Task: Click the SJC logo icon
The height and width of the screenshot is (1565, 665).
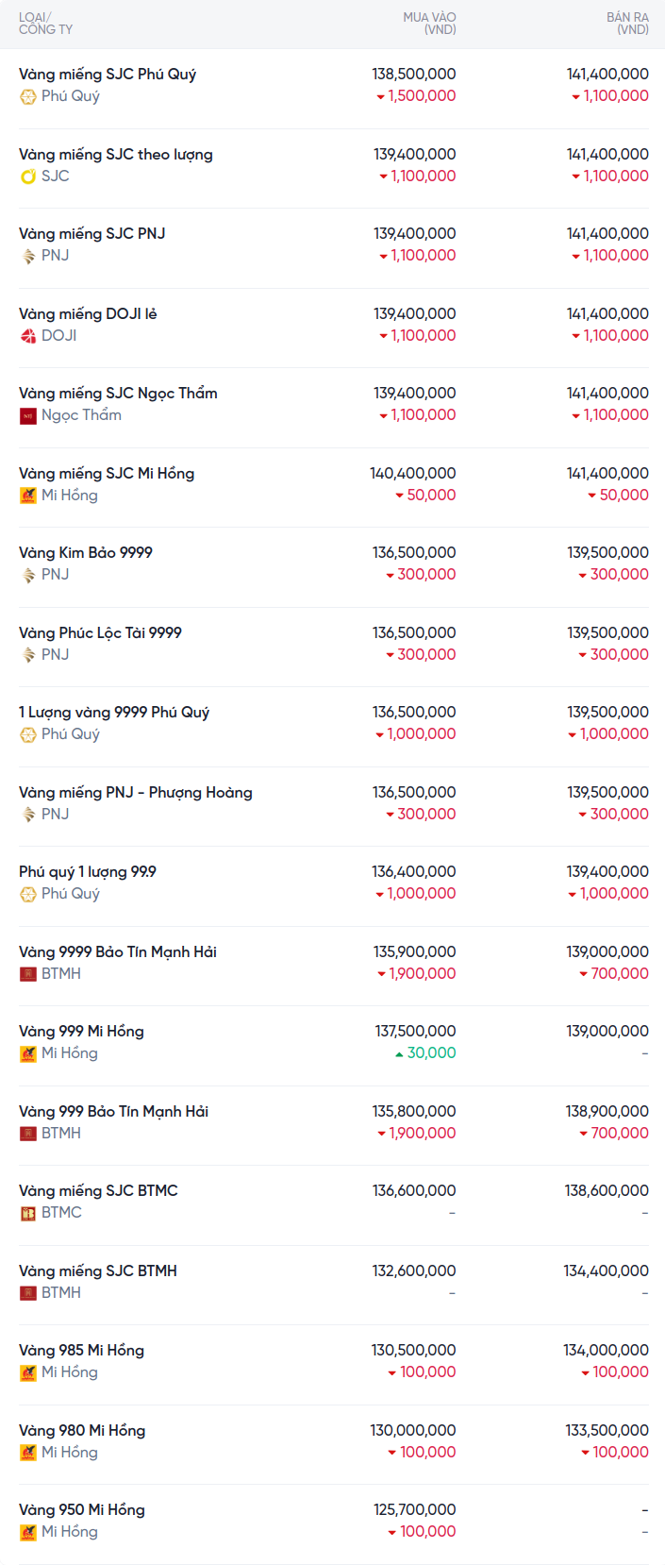Action: (28, 177)
